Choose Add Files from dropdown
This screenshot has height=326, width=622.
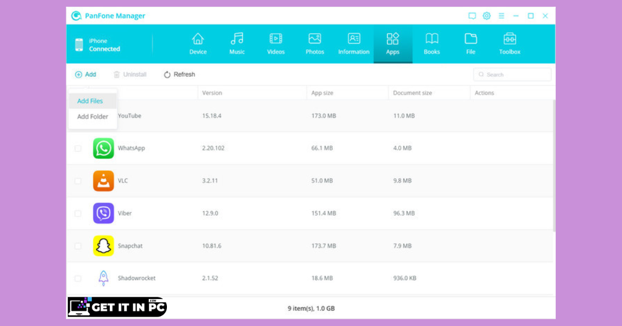click(93, 101)
